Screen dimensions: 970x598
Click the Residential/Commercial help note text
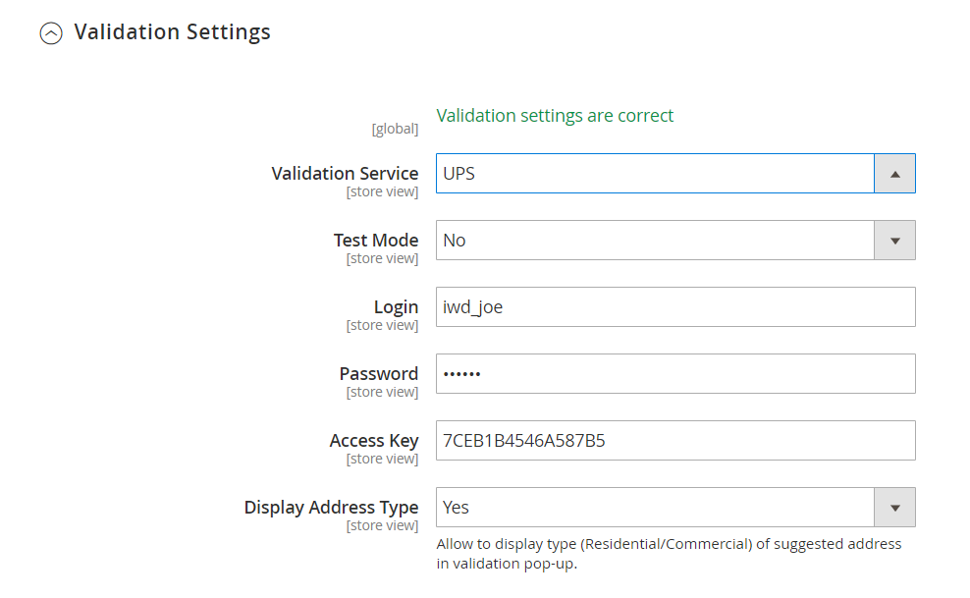point(669,554)
